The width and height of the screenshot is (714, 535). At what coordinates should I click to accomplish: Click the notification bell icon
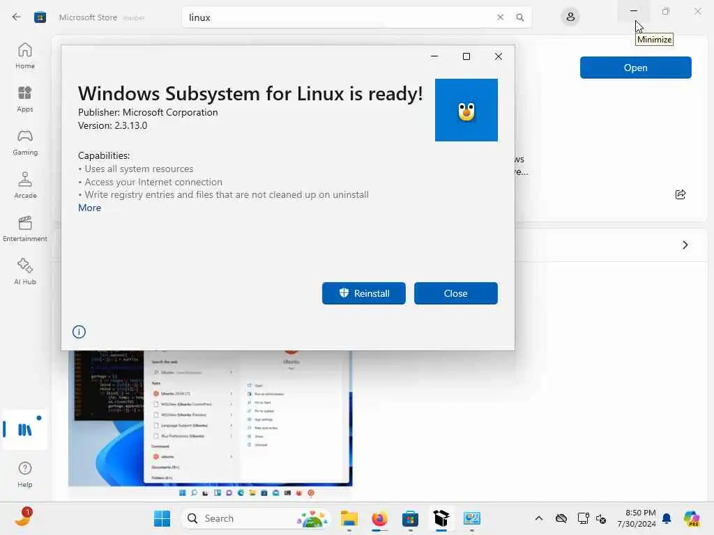click(x=667, y=518)
